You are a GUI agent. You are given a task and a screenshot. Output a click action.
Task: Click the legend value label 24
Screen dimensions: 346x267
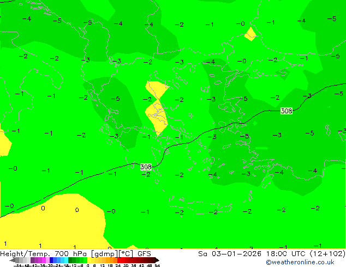tap(118, 265)
